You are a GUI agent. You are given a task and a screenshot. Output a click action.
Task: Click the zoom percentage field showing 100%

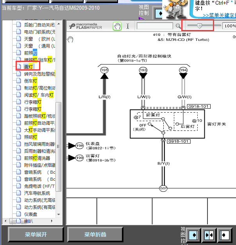tap(230, 26)
